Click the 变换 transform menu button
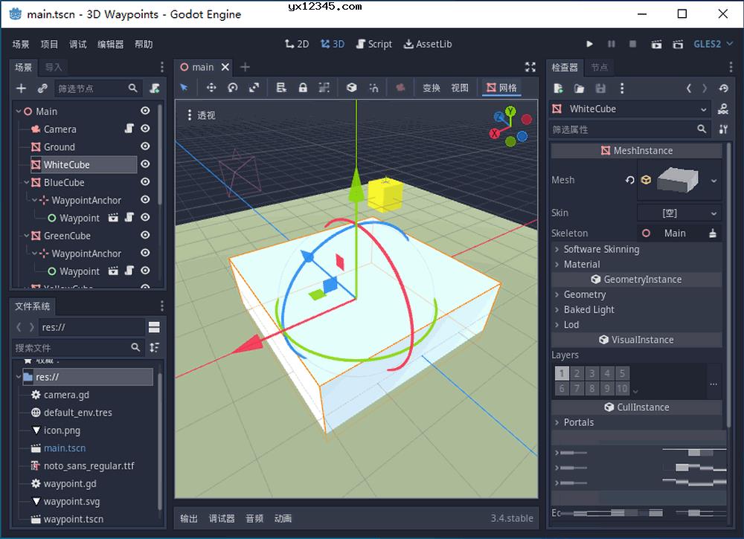The width and height of the screenshot is (744, 539). pyautogui.click(x=432, y=88)
